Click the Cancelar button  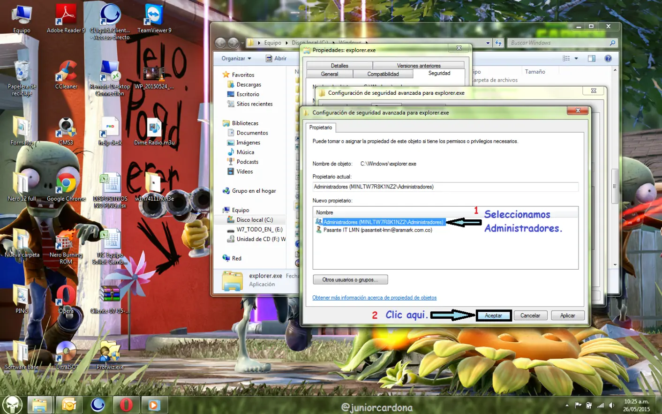[530, 316]
